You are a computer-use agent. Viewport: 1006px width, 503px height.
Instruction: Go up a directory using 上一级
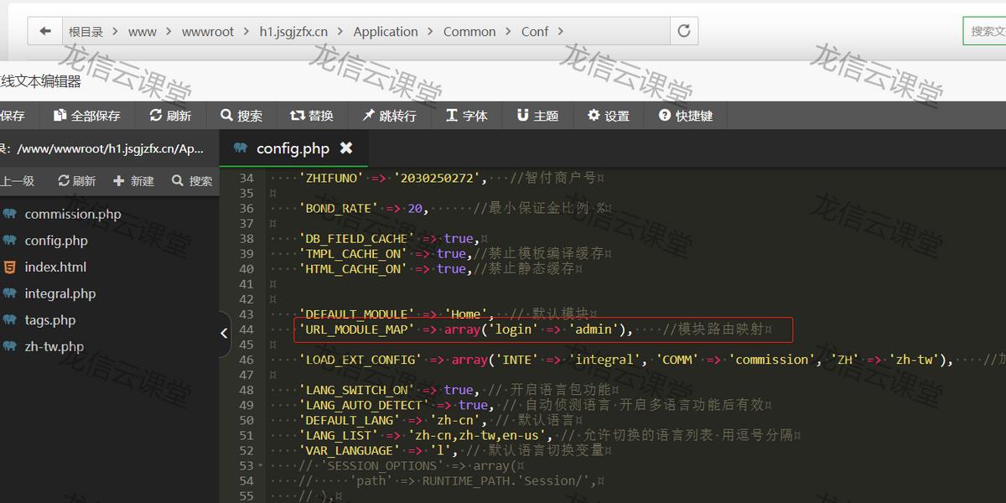[x=18, y=180]
